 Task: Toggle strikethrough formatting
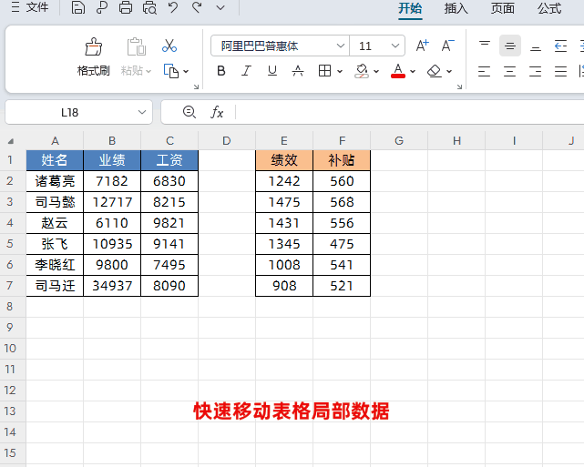(x=298, y=71)
